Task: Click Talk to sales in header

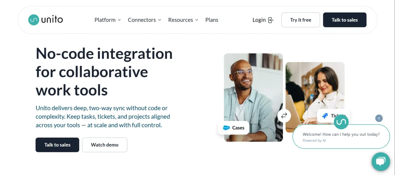Action: coord(345,20)
